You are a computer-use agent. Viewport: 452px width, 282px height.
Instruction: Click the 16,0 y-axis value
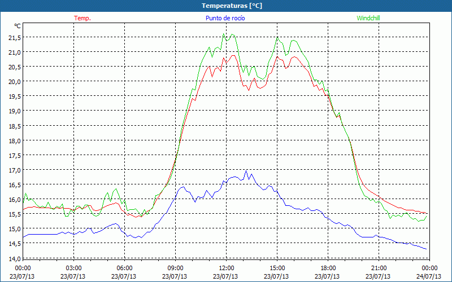point(15,200)
